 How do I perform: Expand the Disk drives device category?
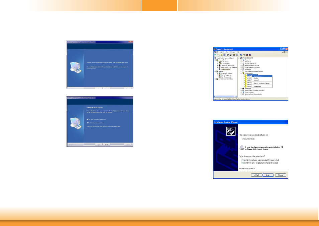(x=241, y=62)
